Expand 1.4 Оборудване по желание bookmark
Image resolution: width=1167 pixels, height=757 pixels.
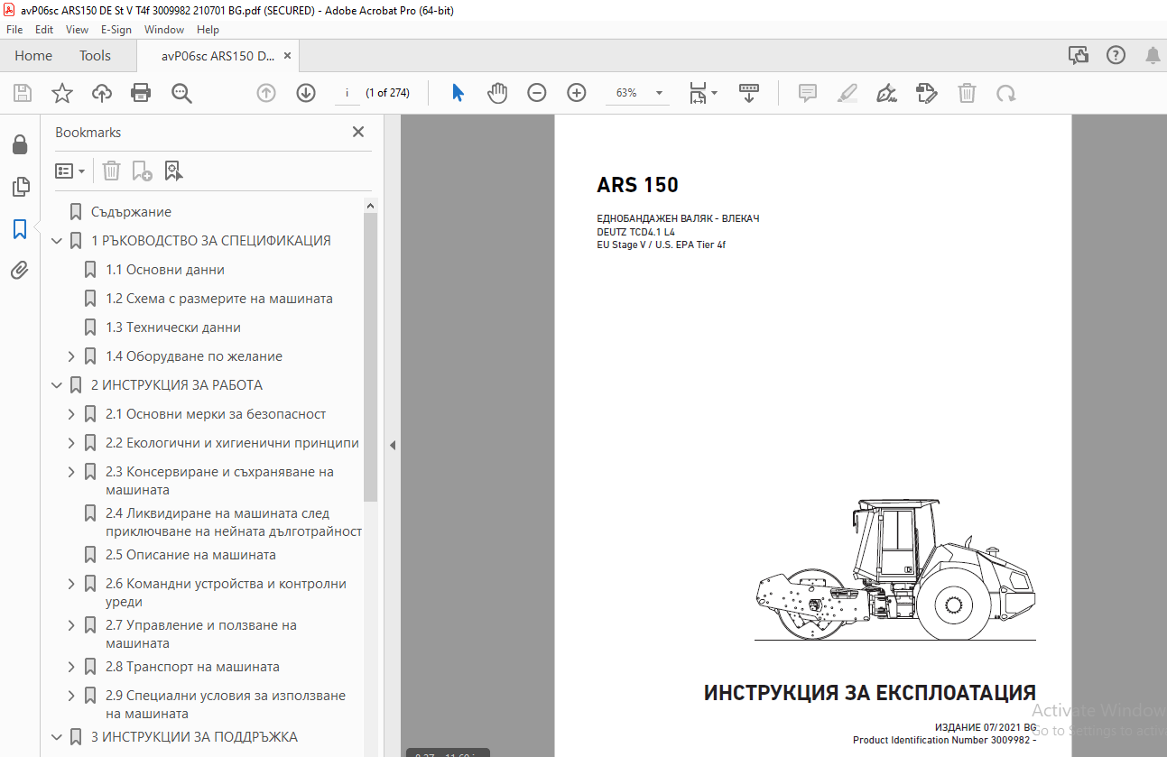71,356
